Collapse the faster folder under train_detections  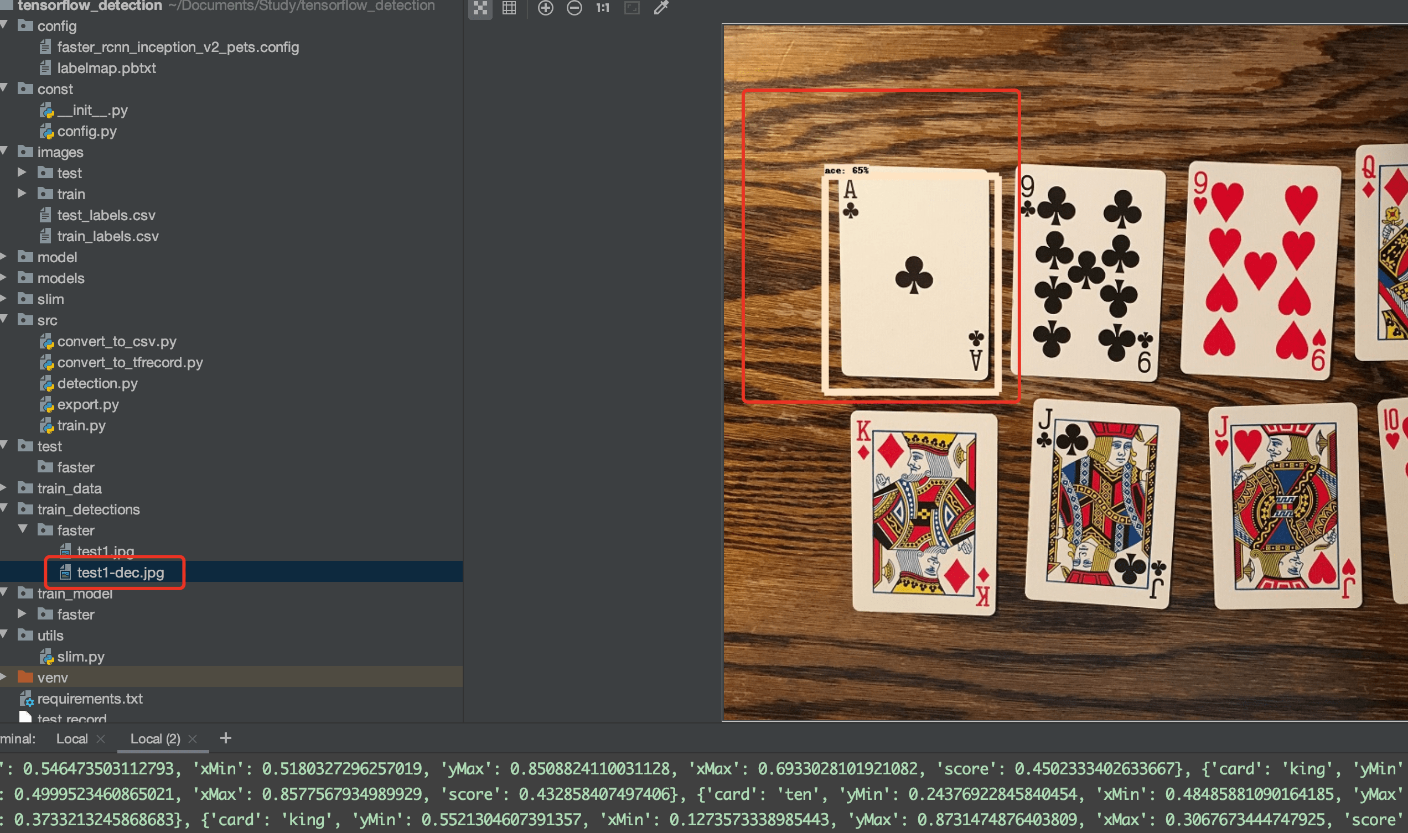click(x=23, y=529)
